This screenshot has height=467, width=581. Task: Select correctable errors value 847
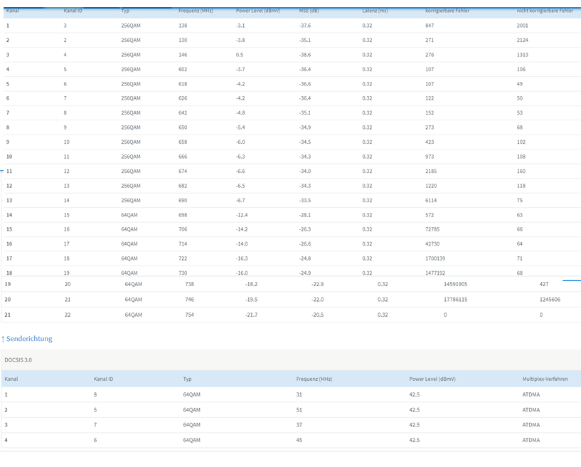pyautogui.click(x=430, y=26)
